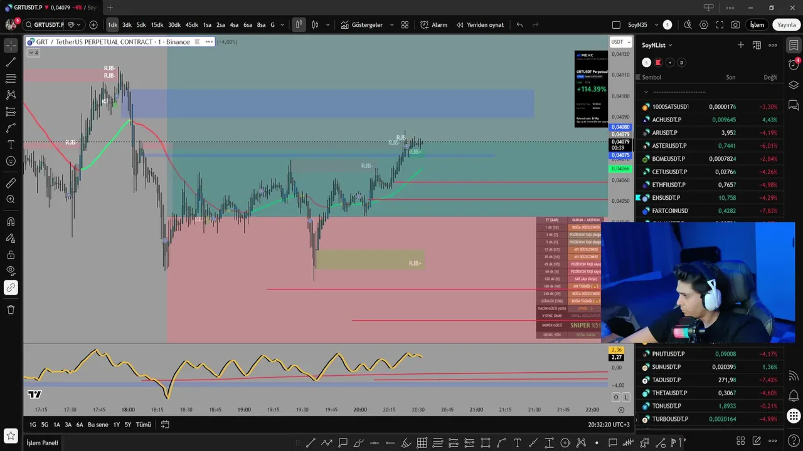Open ACHUSDT.P from the watchlist
803x451 pixels.
pos(709,120)
